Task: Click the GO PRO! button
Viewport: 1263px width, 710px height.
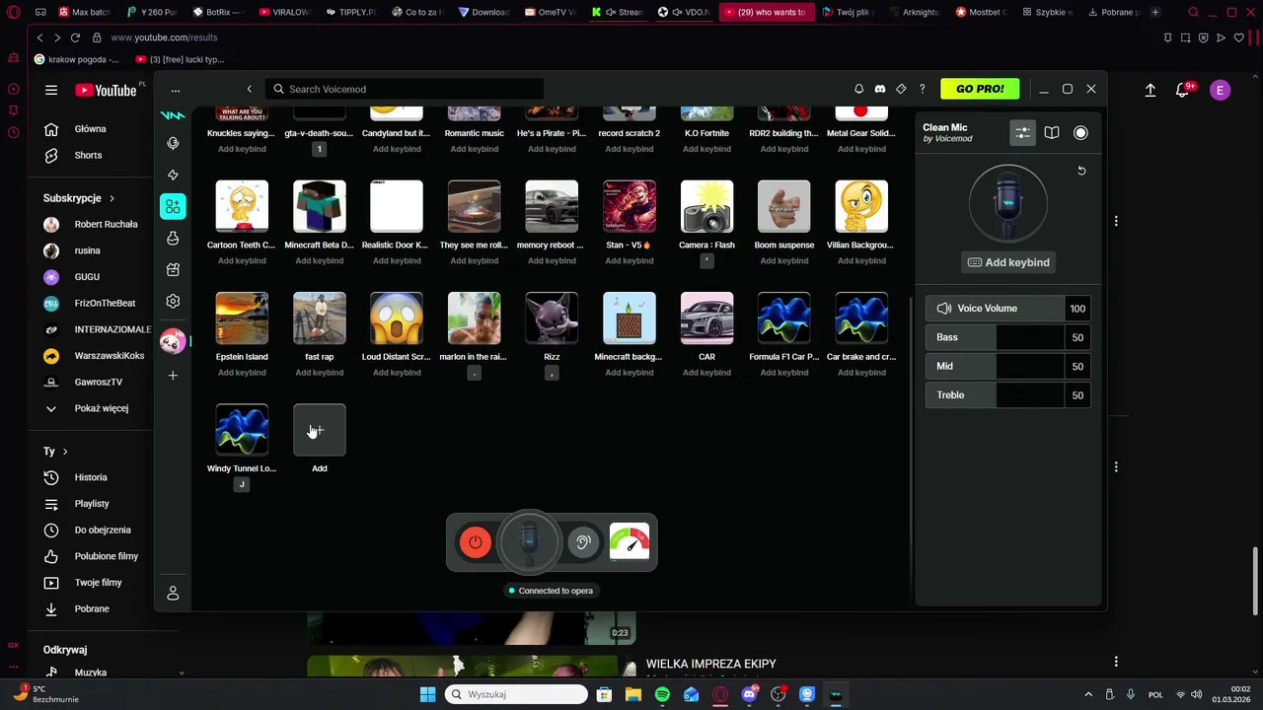Action: (980, 89)
